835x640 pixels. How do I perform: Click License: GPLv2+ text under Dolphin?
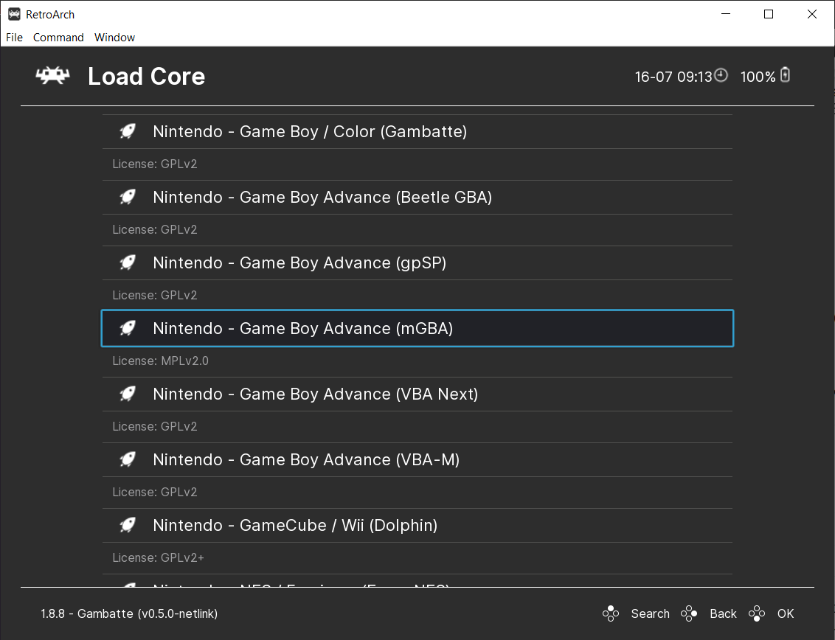click(158, 557)
